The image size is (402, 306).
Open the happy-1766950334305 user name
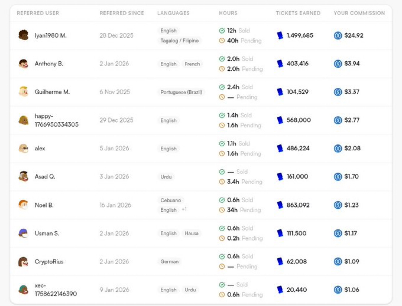(x=56, y=120)
